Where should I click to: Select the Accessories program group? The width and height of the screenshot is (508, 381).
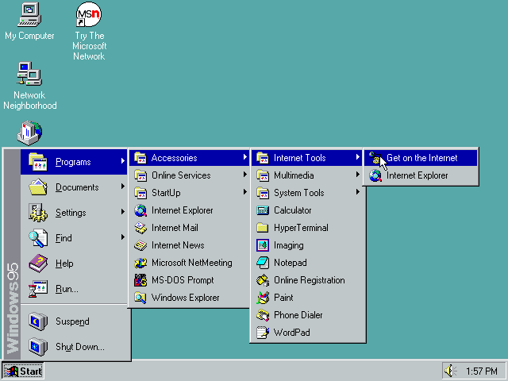[189, 158]
